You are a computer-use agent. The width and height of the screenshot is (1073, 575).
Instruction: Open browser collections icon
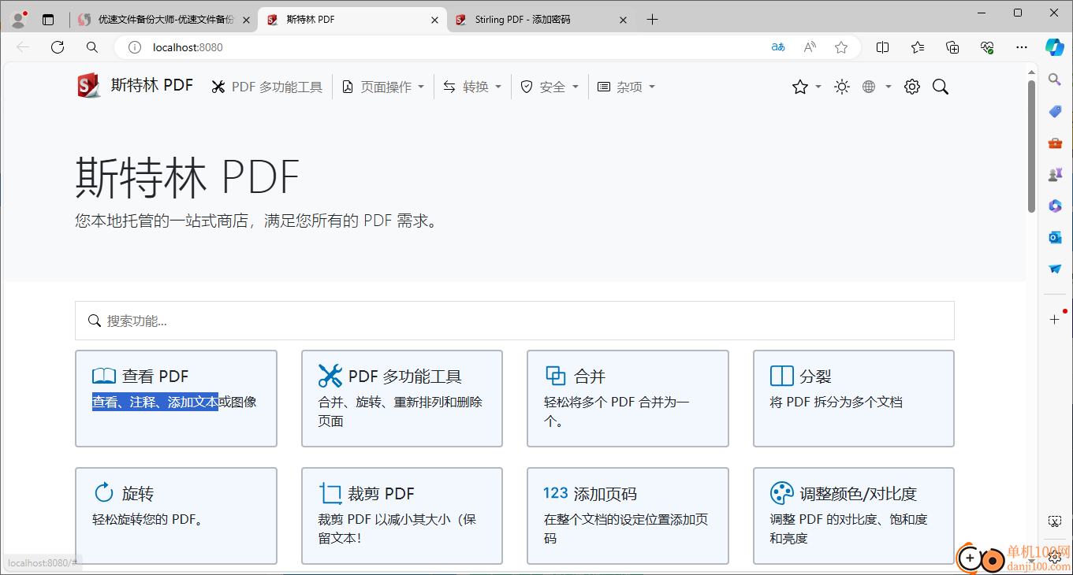click(952, 47)
